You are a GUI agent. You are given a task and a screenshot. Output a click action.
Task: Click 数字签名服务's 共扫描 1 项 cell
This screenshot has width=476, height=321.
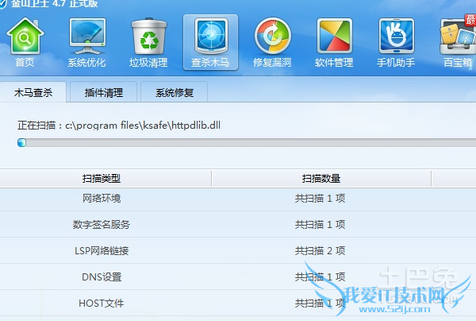tap(321, 225)
